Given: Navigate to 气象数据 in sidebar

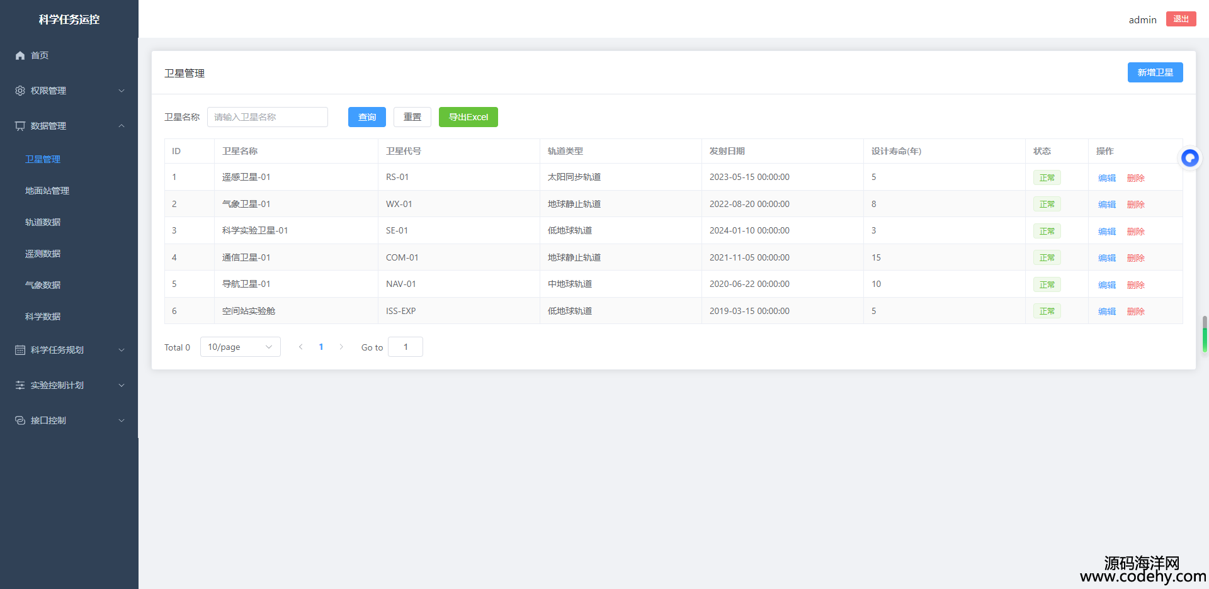Looking at the screenshot, I should click(x=43, y=285).
